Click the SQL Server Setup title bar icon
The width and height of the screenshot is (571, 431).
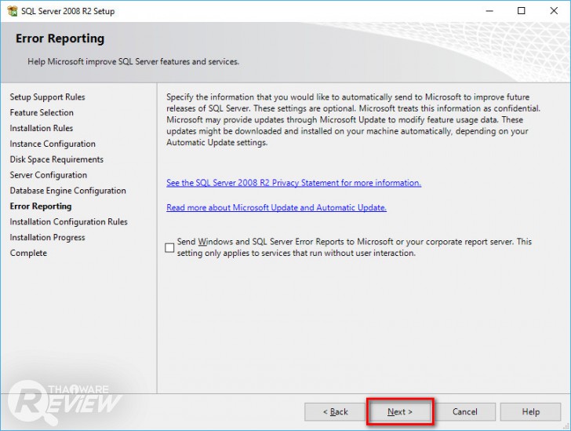[12, 11]
